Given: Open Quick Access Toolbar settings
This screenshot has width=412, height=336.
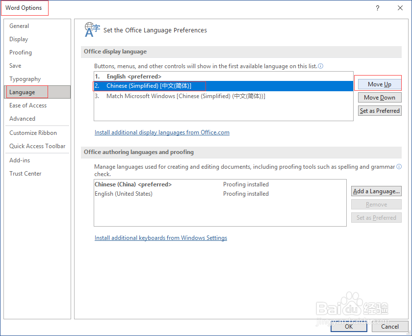Looking at the screenshot, I should tap(37, 146).
